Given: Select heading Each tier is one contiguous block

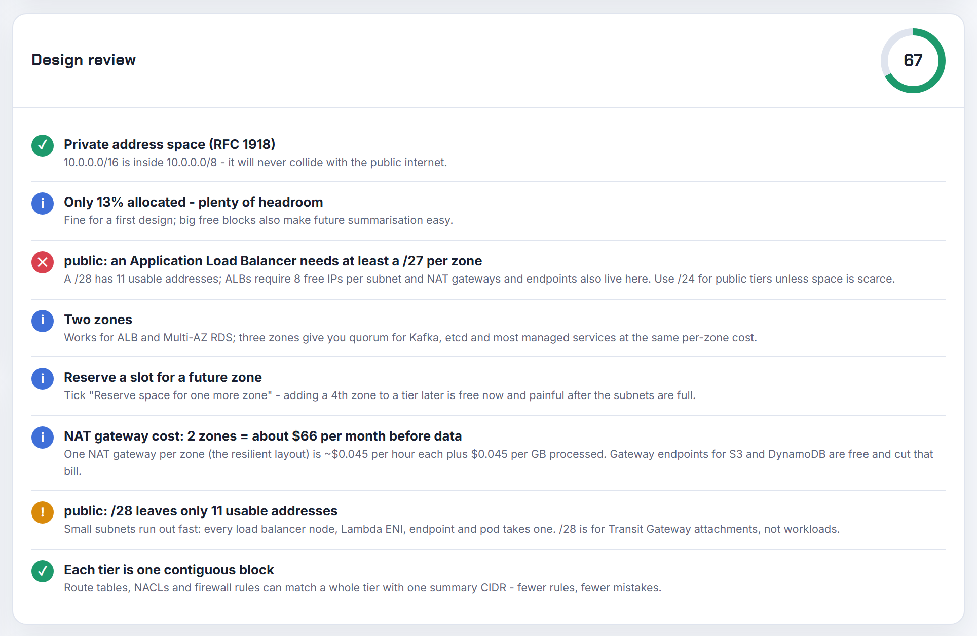Looking at the screenshot, I should tap(169, 570).
